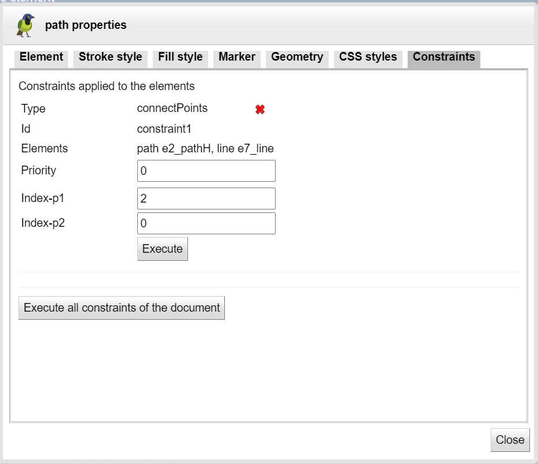This screenshot has width=538, height=464.
Task: Select the constraint1 id text
Action: (x=164, y=129)
